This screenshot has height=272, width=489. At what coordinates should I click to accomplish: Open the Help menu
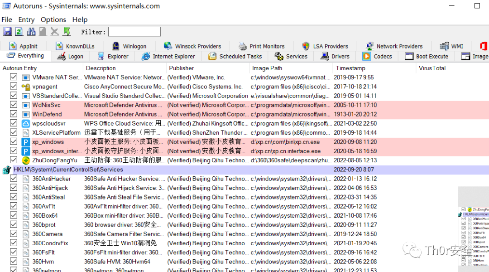pos(80,19)
